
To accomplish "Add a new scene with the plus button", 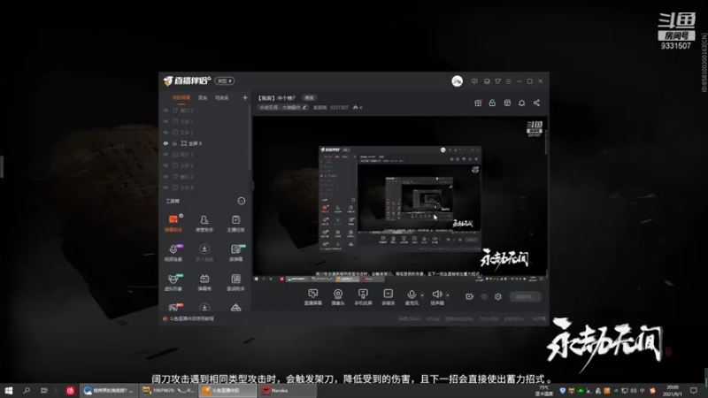I will (x=245, y=97).
